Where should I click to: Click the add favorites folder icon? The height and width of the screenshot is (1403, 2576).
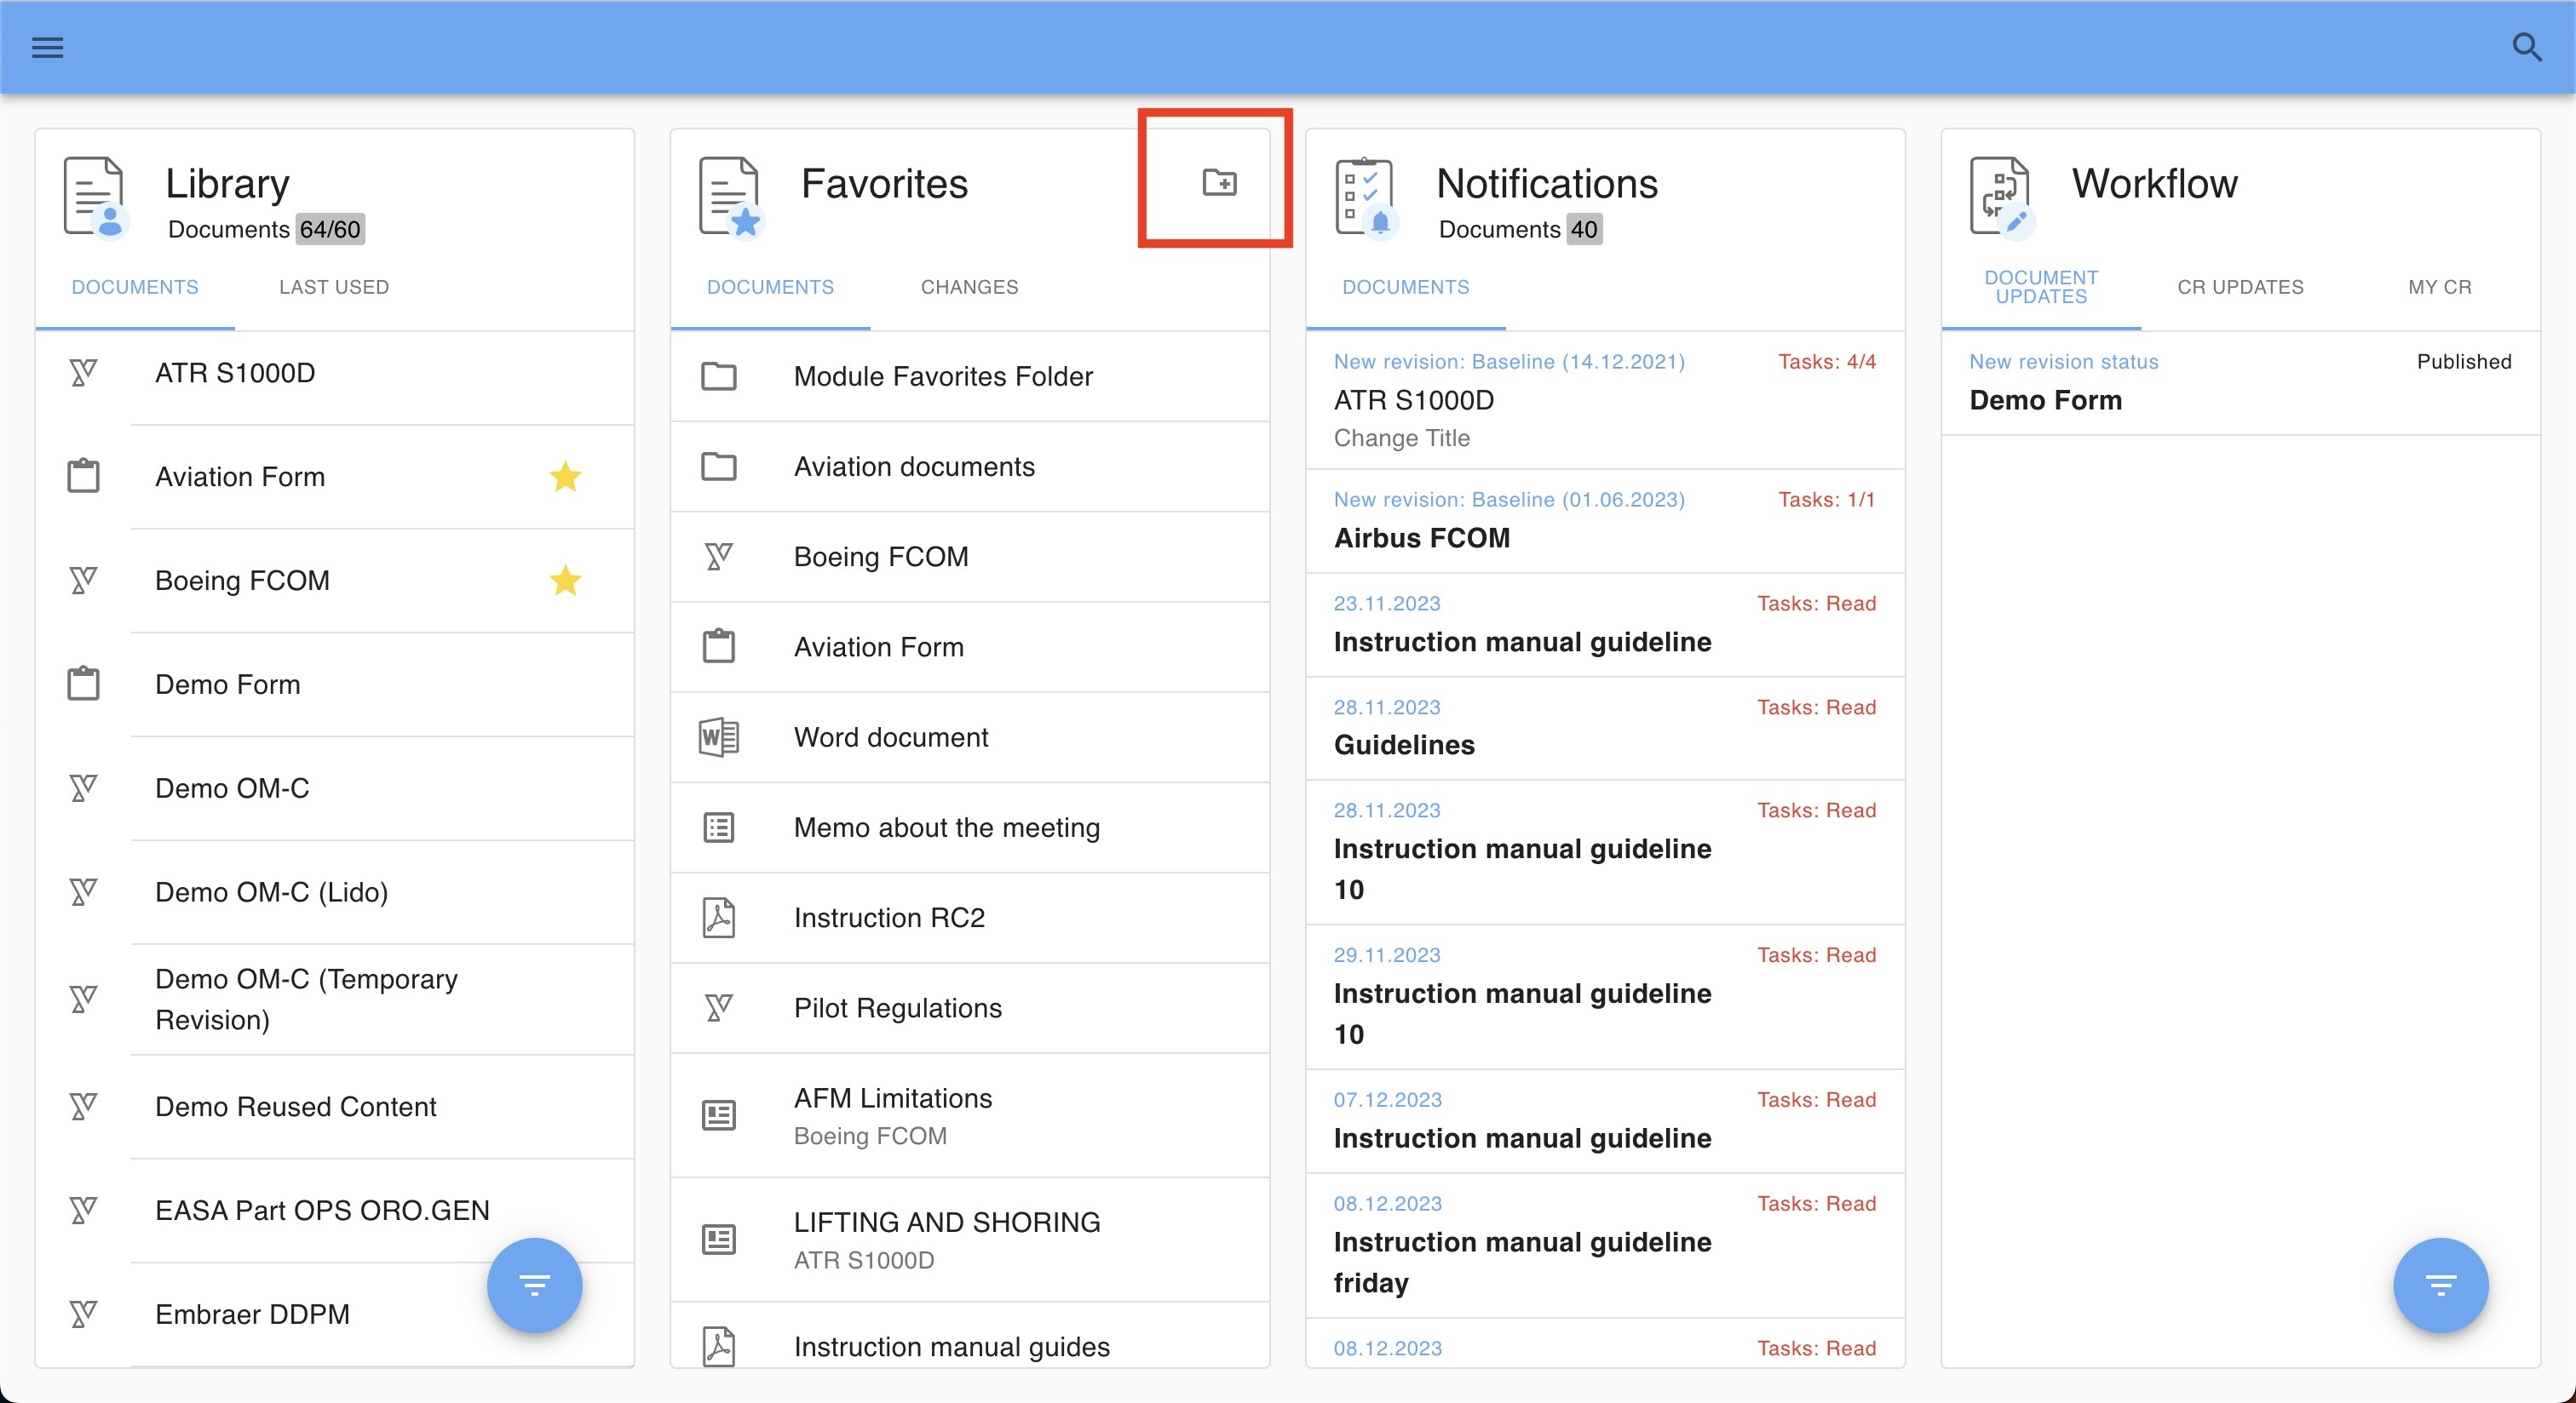pyautogui.click(x=1219, y=182)
